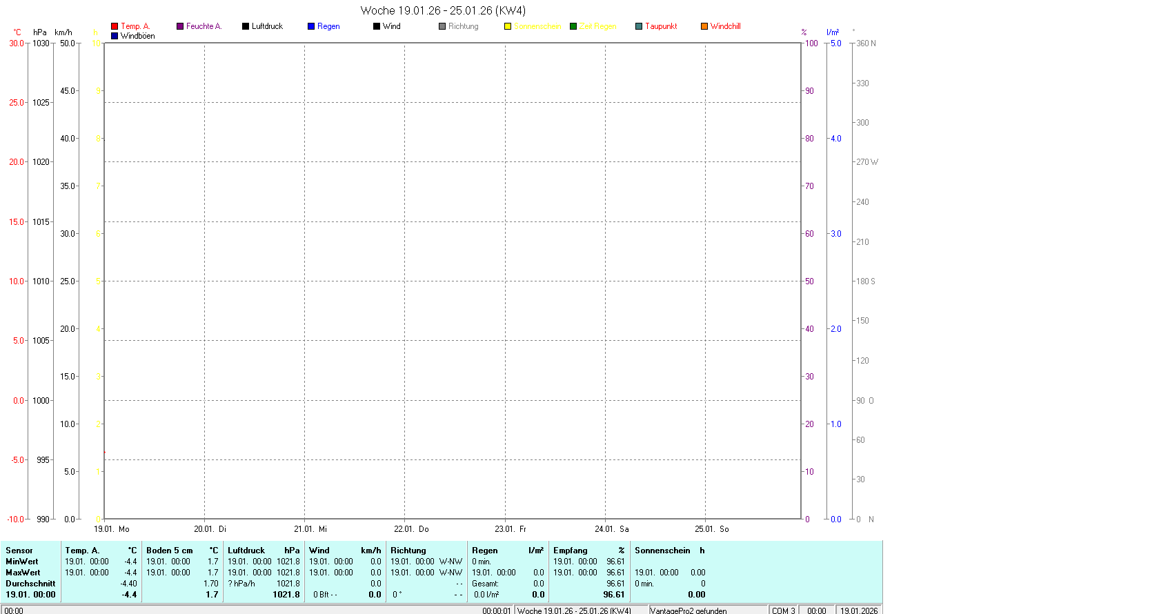This screenshot has width=1159, height=614.
Task: Click the purple Feuchte A. legend square
Action: point(180,26)
